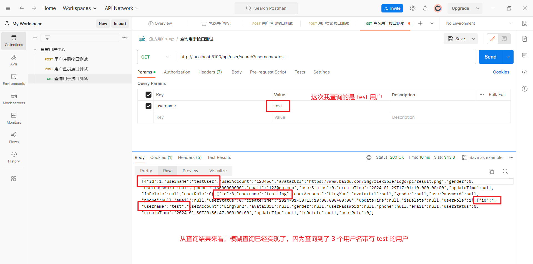Open request History panel
The image size is (533, 264).
14,157
